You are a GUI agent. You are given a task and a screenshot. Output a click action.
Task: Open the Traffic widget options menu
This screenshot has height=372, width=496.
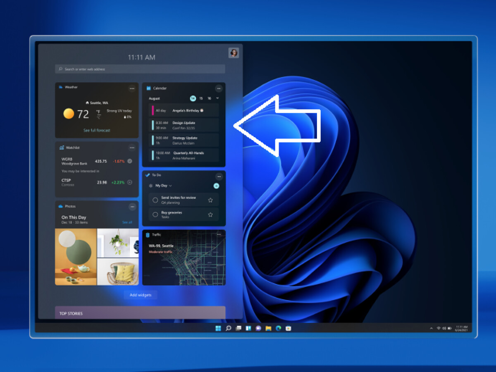tap(219, 234)
